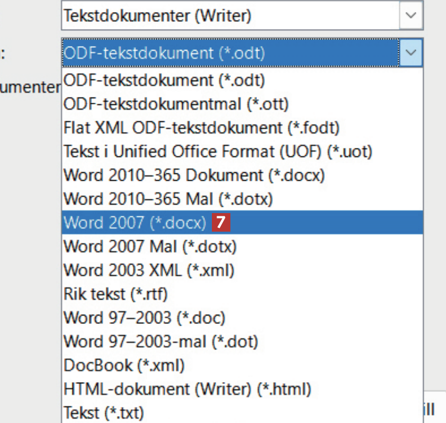Select Word 2010–365 Dokument (*.docx)

click(x=194, y=175)
